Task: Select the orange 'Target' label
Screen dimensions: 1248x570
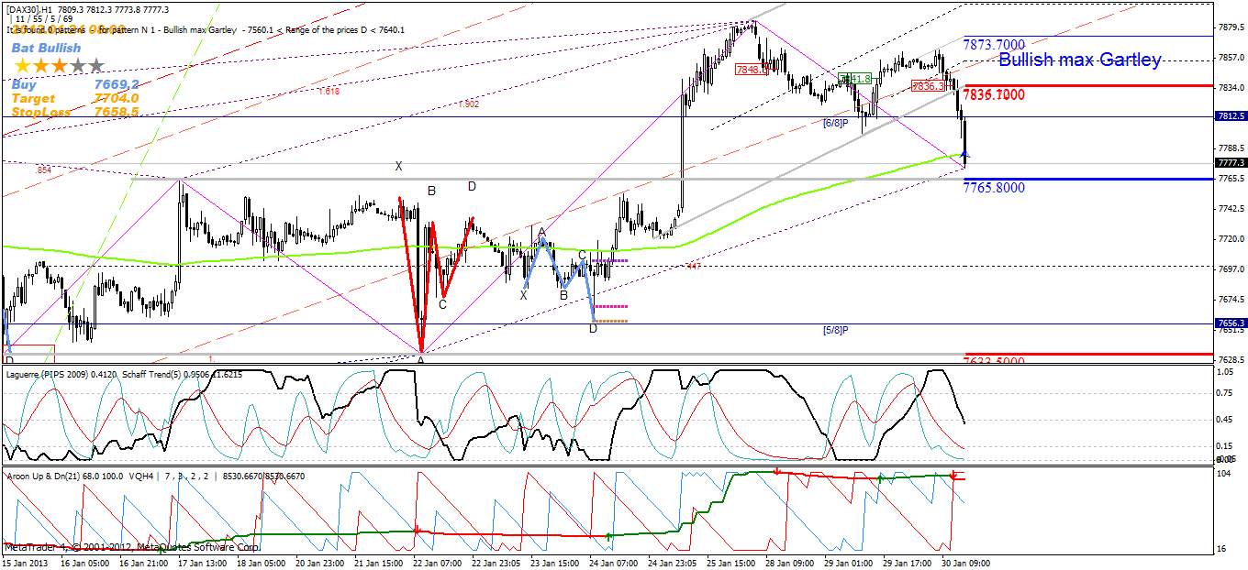Action: tap(33, 98)
